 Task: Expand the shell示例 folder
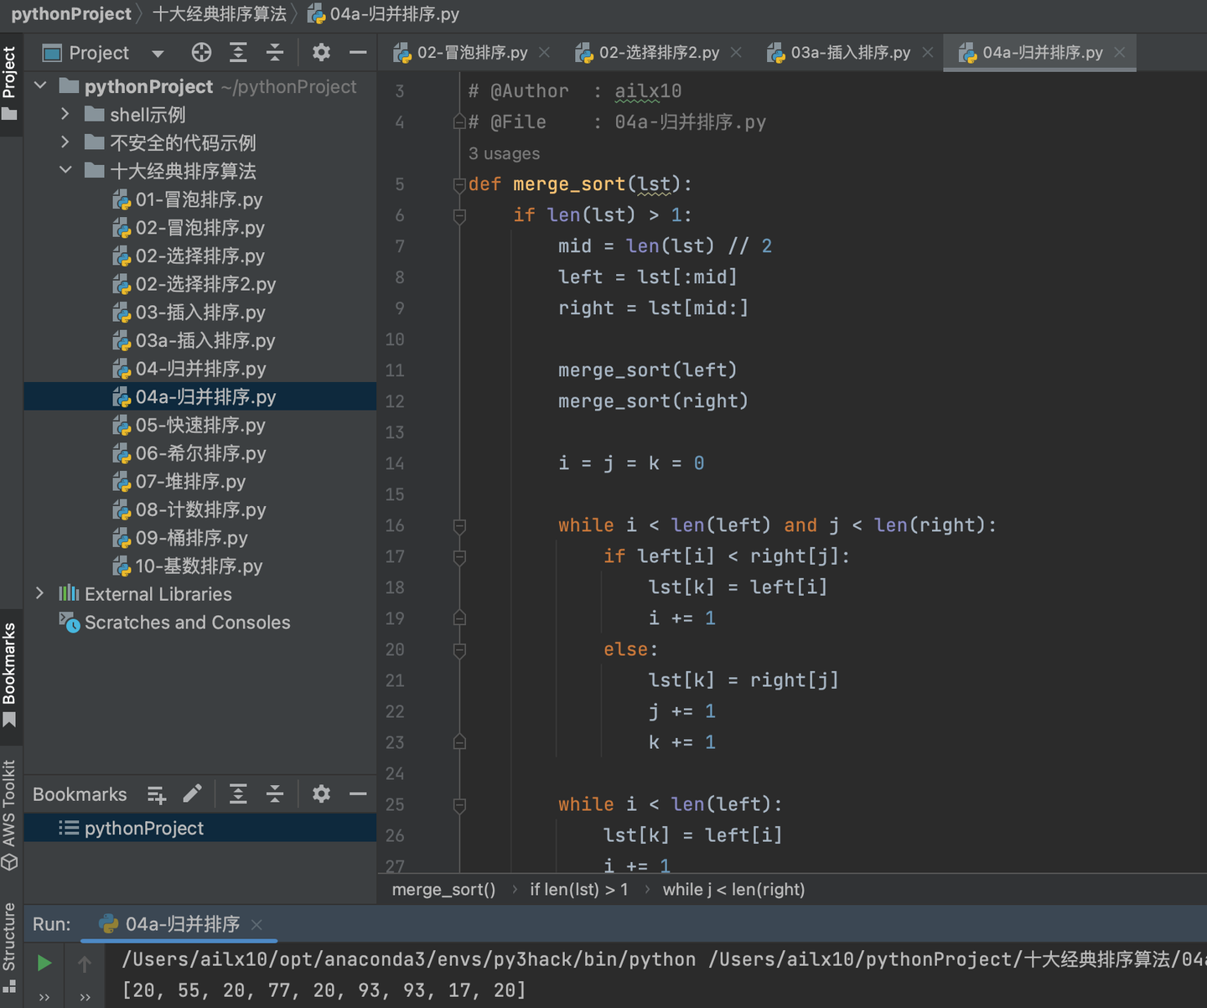(x=65, y=114)
